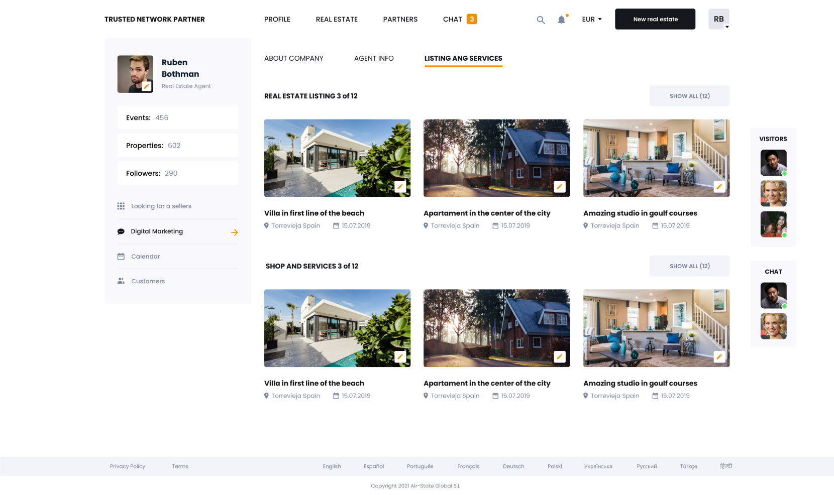
Task: Select the Agent Info tab
Action: 374,58
